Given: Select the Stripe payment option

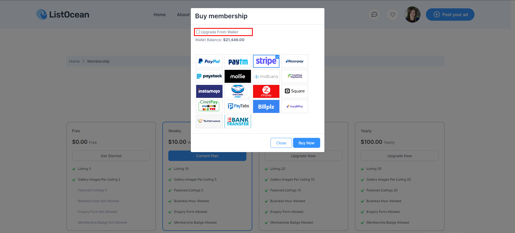Looking at the screenshot, I should coord(266,61).
